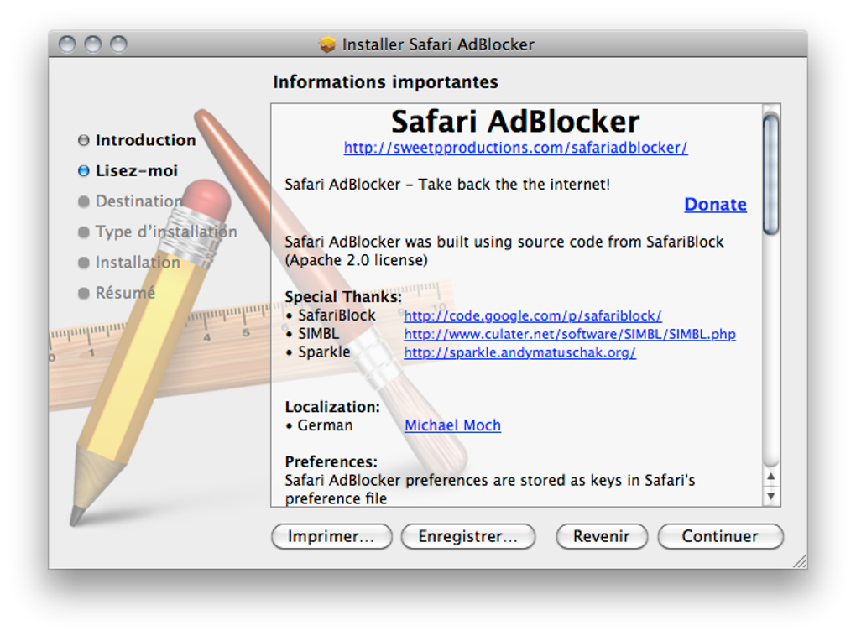Open the sparkle.andymatuschak.org link
The height and width of the screenshot is (636, 856).
tap(519, 352)
